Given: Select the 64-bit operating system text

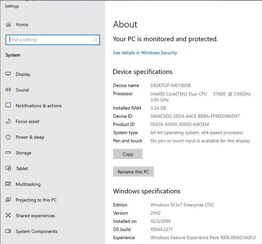Looking at the screenshot, I should pyautogui.click(x=197, y=132).
